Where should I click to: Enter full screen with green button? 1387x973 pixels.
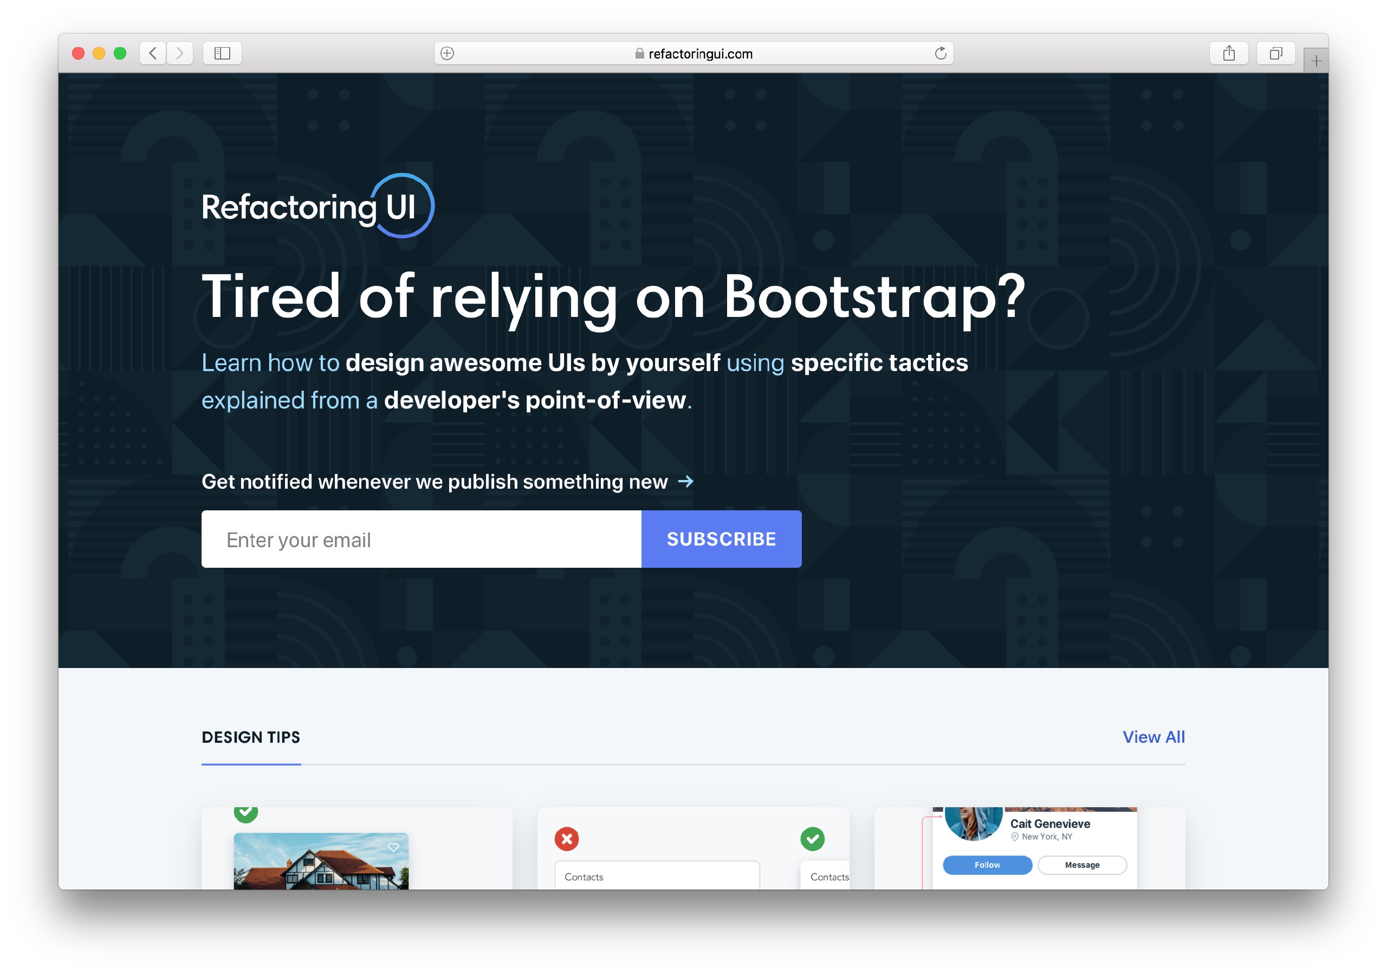120,53
